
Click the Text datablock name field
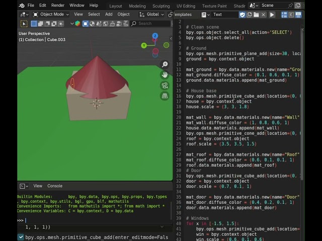pyautogui.click(x=225, y=15)
